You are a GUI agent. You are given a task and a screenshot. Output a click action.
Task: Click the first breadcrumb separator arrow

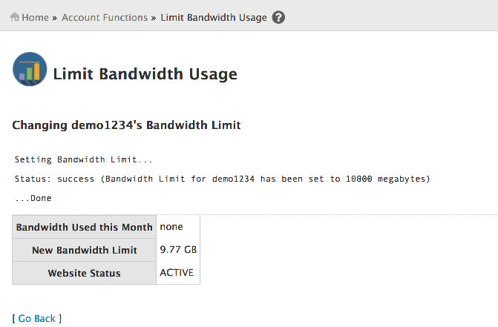pos(55,18)
